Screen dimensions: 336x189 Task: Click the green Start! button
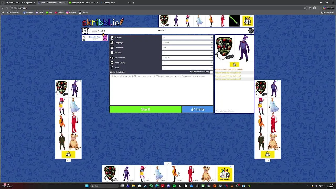click(145, 109)
